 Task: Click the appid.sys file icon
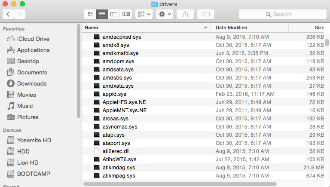[x=97, y=94]
